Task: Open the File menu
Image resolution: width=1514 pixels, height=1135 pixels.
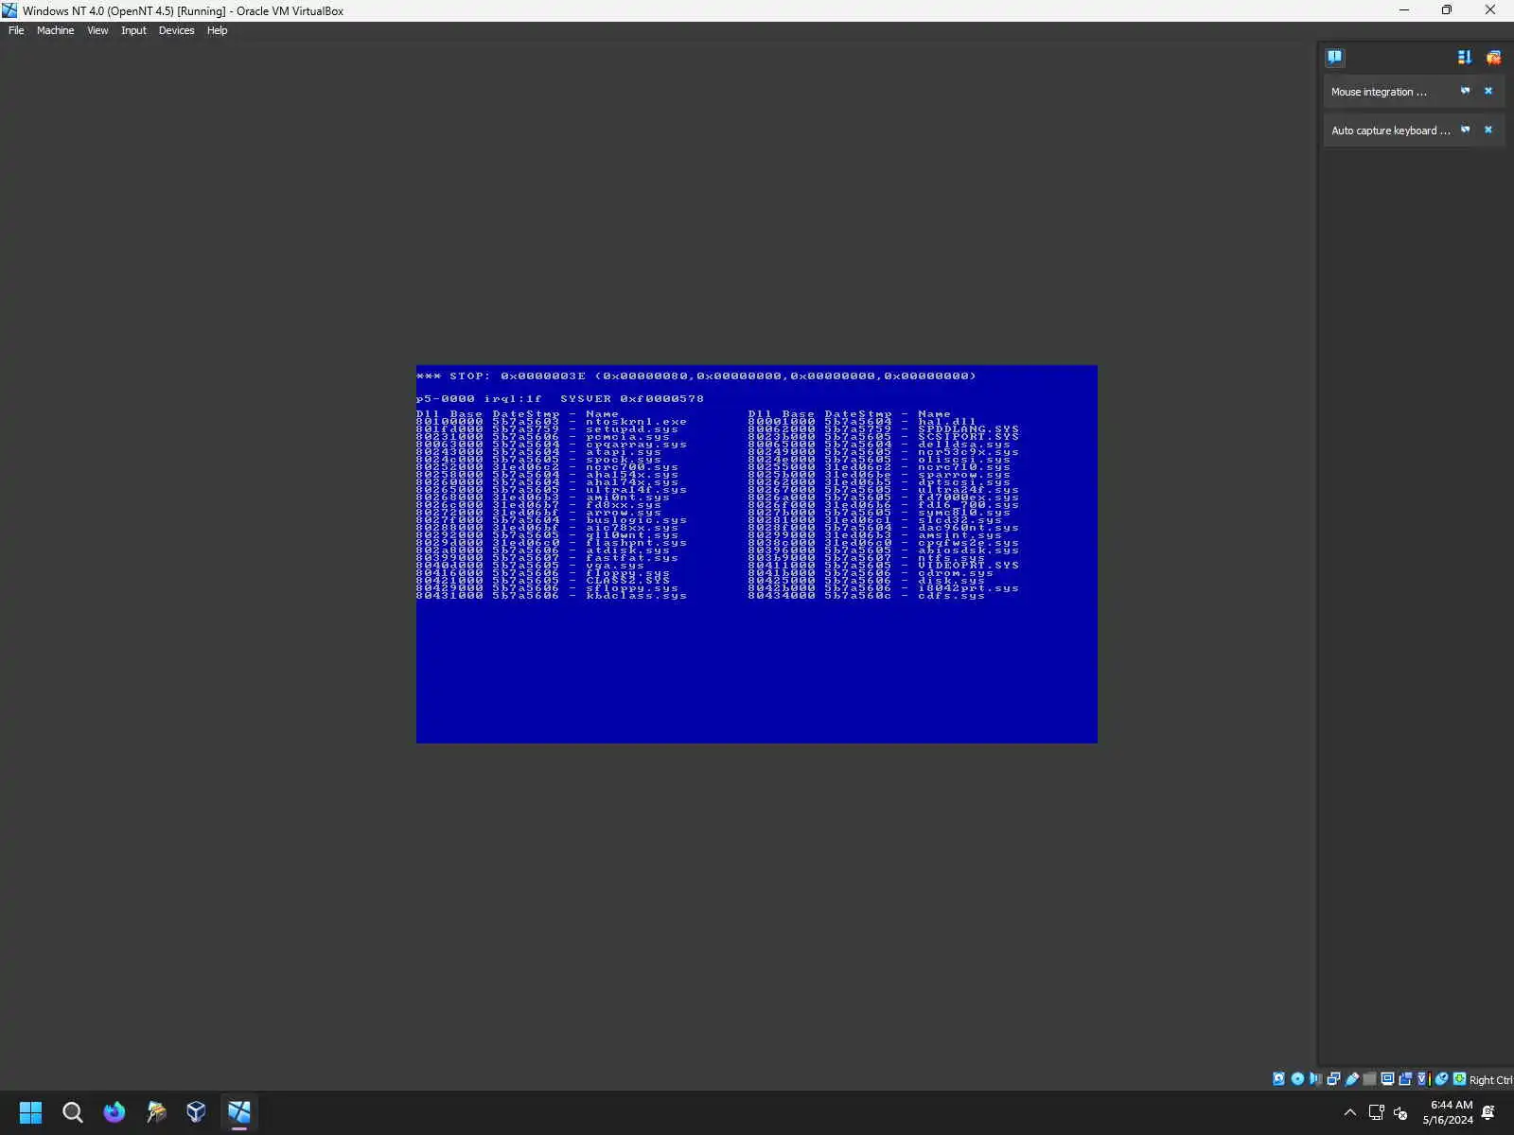Action: click(16, 30)
